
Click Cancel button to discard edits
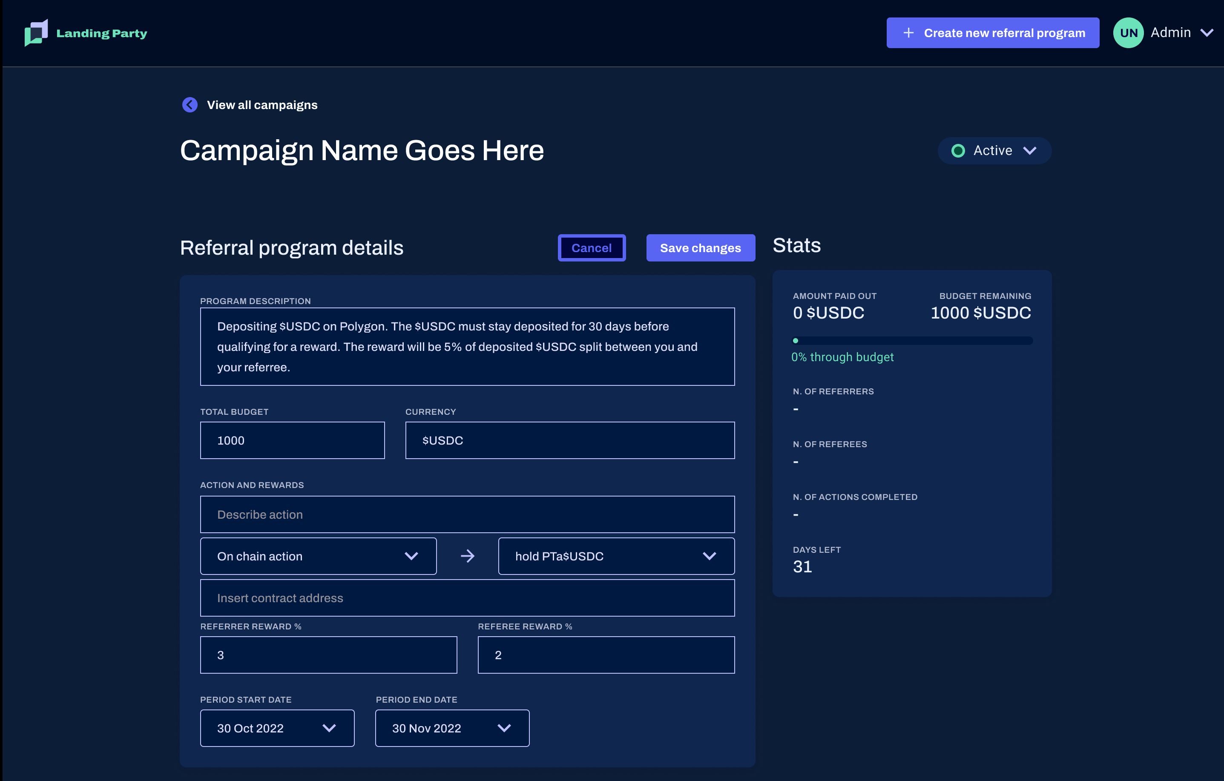(x=592, y=248)
